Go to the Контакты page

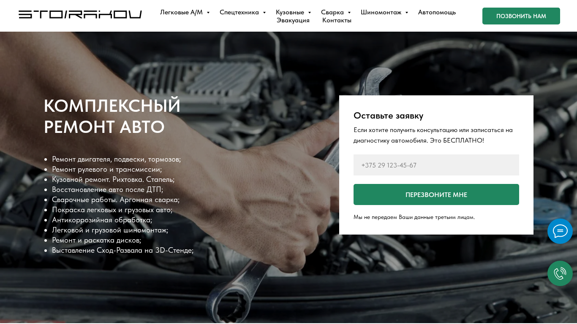337,20
